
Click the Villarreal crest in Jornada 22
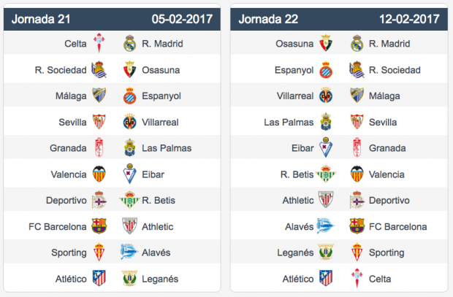326,96
